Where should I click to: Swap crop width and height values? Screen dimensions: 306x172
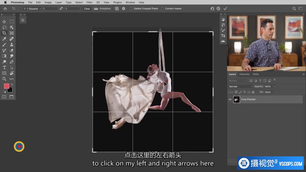click(x=61, y=9)
